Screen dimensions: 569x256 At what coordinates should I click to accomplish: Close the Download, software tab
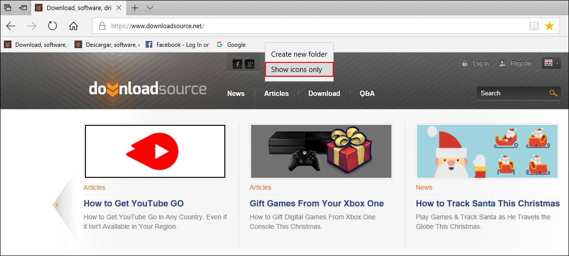[x=119, y=8]
